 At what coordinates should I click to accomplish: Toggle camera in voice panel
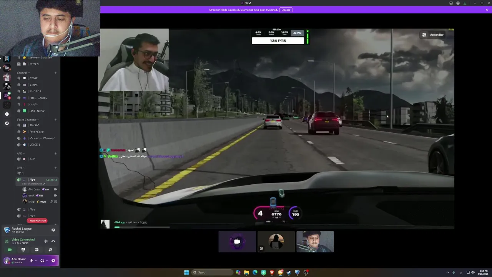pyautogui.click(x=10, y=250)
